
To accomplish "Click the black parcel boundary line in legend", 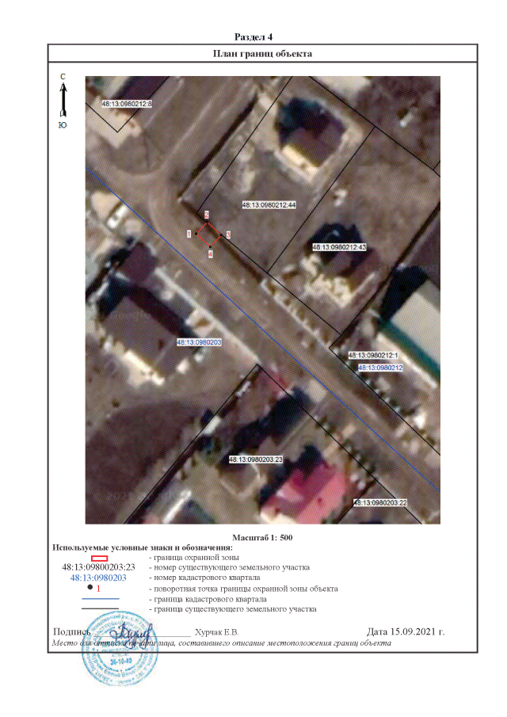I will click(x=99, y=609).
